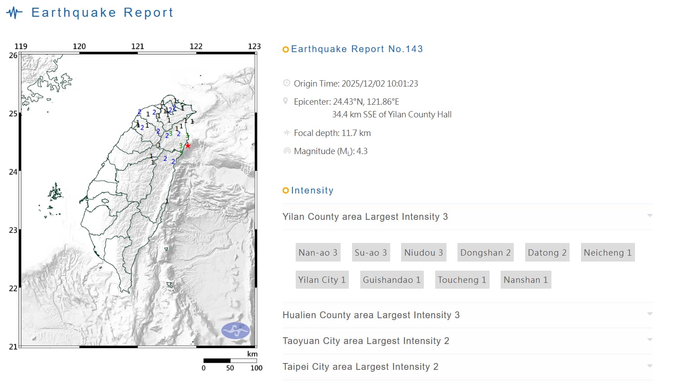The height and width of the screenshot is (383, 680).
Task: Click the magnitude ripple icon
Action: 287,151
